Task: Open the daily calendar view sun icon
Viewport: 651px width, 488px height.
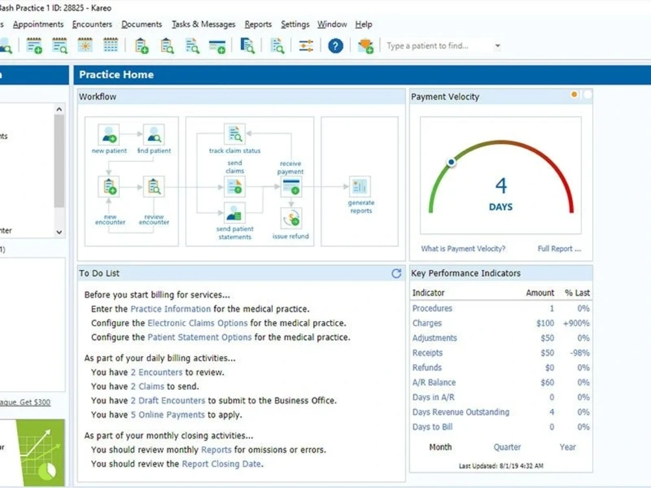Action: click(85, 46)
